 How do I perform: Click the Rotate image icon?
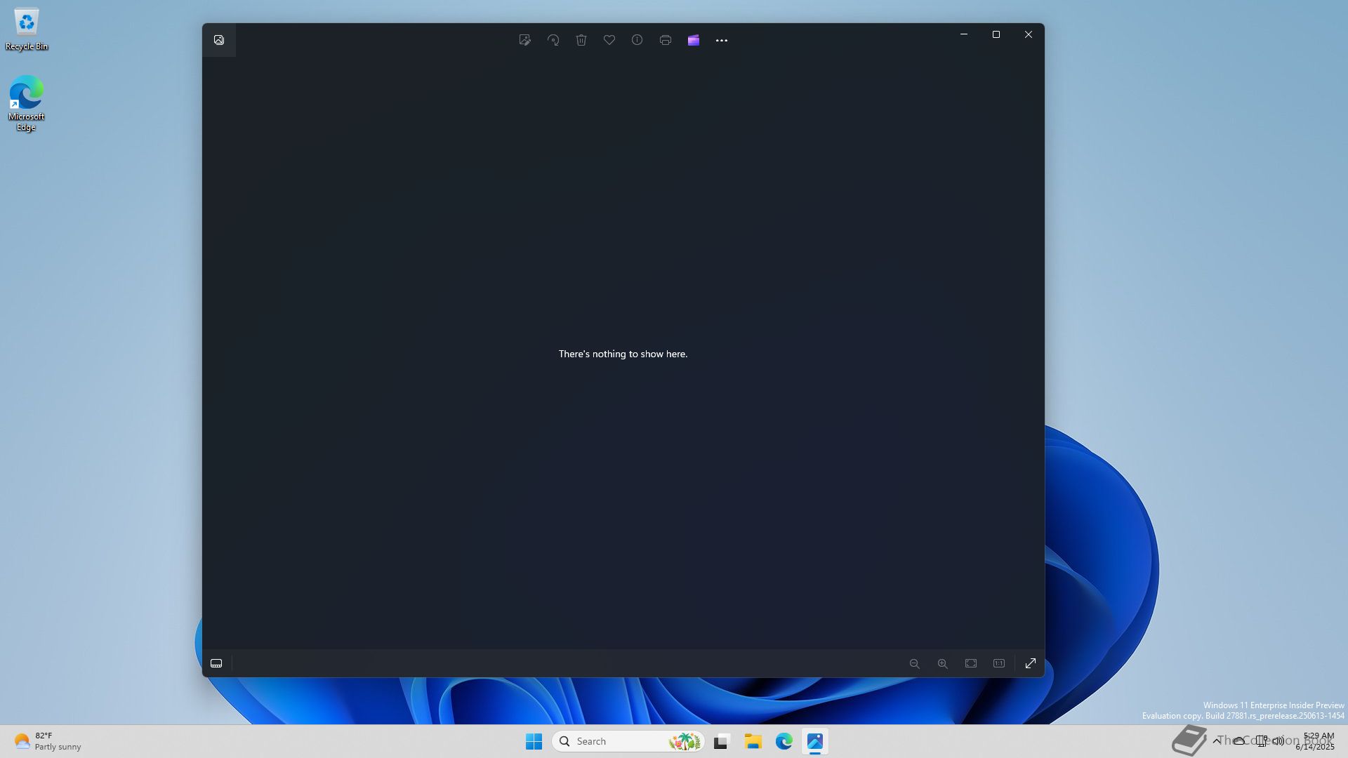tap(553, 40)
